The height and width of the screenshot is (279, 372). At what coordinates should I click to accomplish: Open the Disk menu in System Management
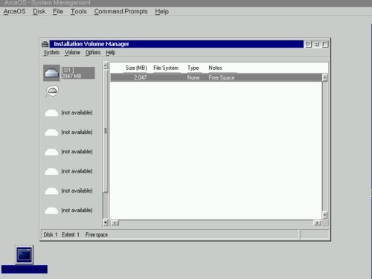pos(39,11)
